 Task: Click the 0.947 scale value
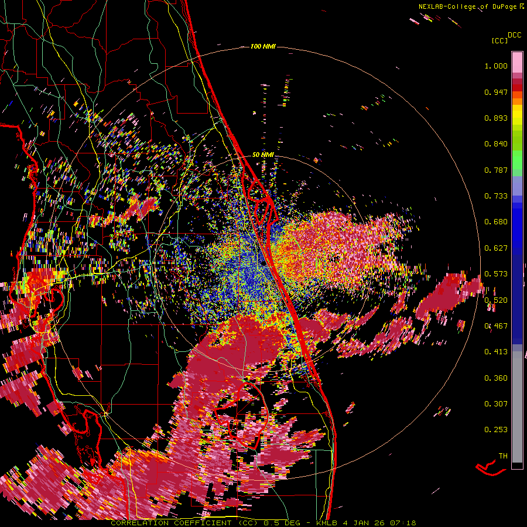(x=496, y=92)
